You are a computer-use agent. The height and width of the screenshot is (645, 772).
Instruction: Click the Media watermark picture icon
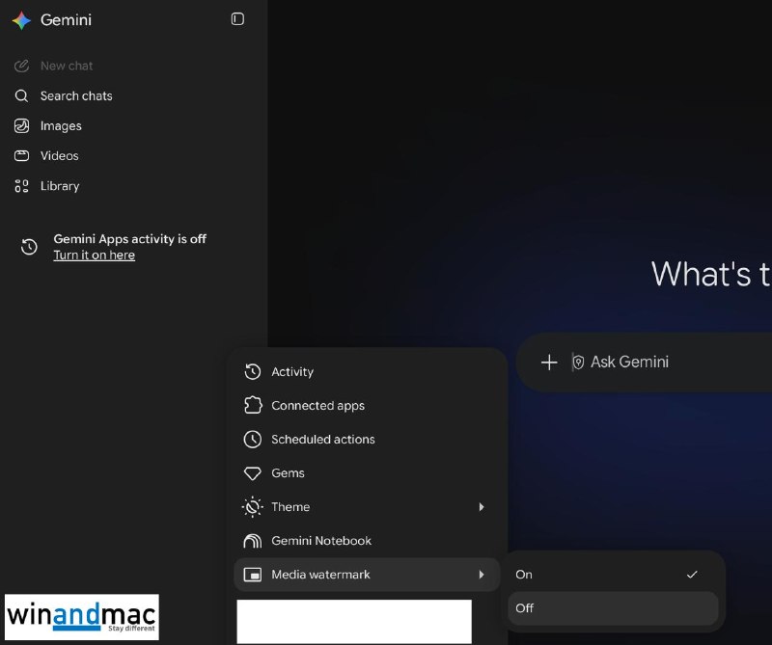pos(253,575)
